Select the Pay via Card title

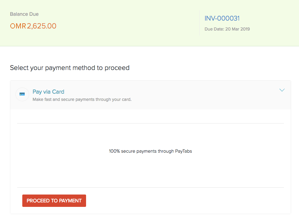coord(48,92)
